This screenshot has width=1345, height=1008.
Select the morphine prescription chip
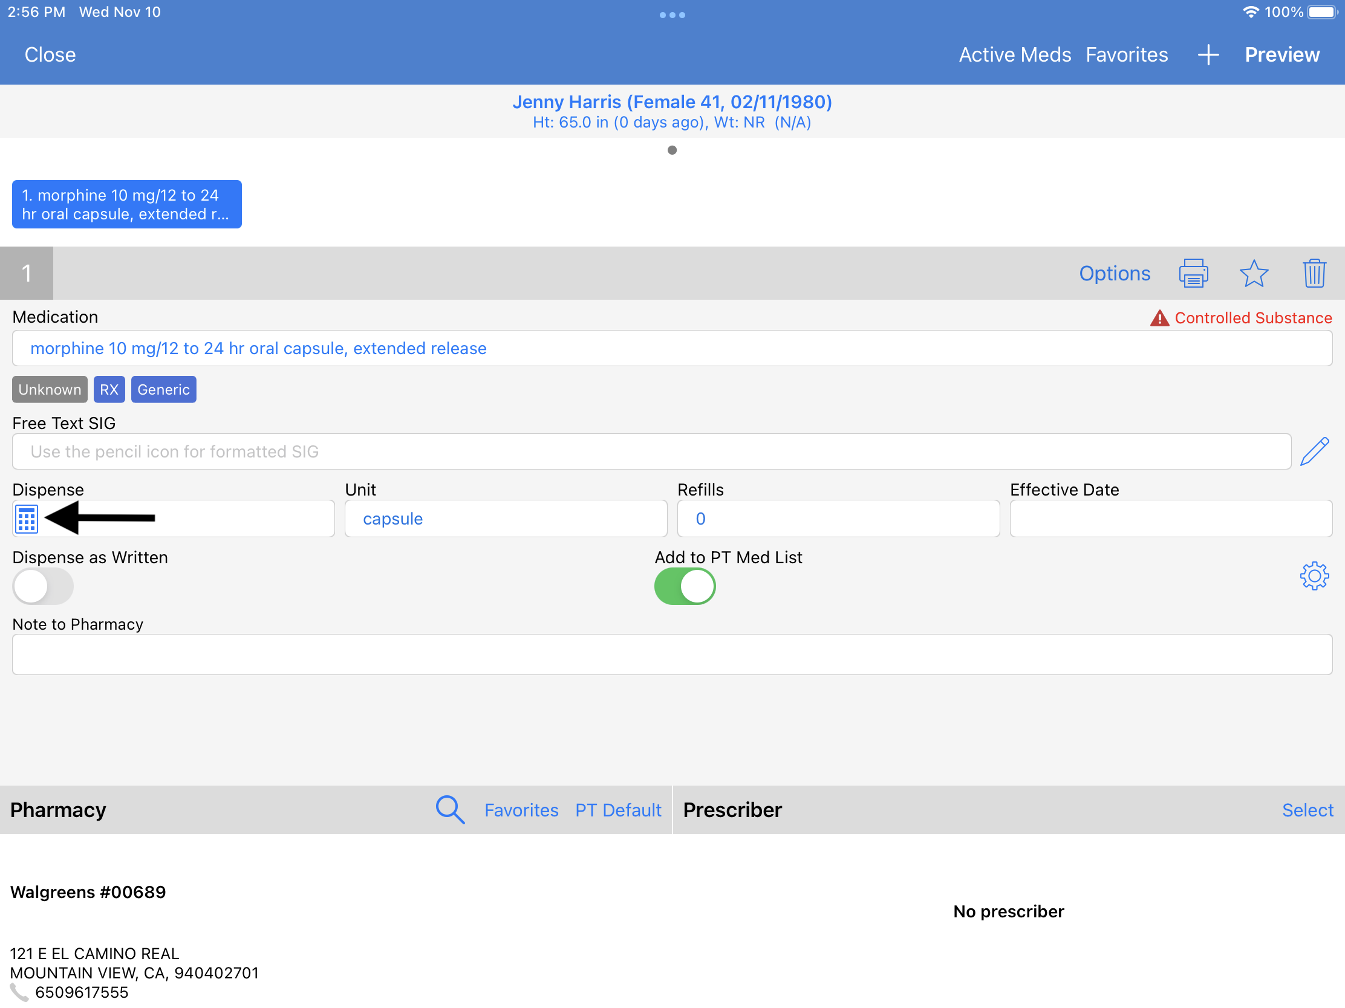[x=126, y=204]
